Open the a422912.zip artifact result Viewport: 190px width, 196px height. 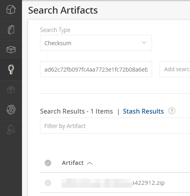(x=113, y=183)
